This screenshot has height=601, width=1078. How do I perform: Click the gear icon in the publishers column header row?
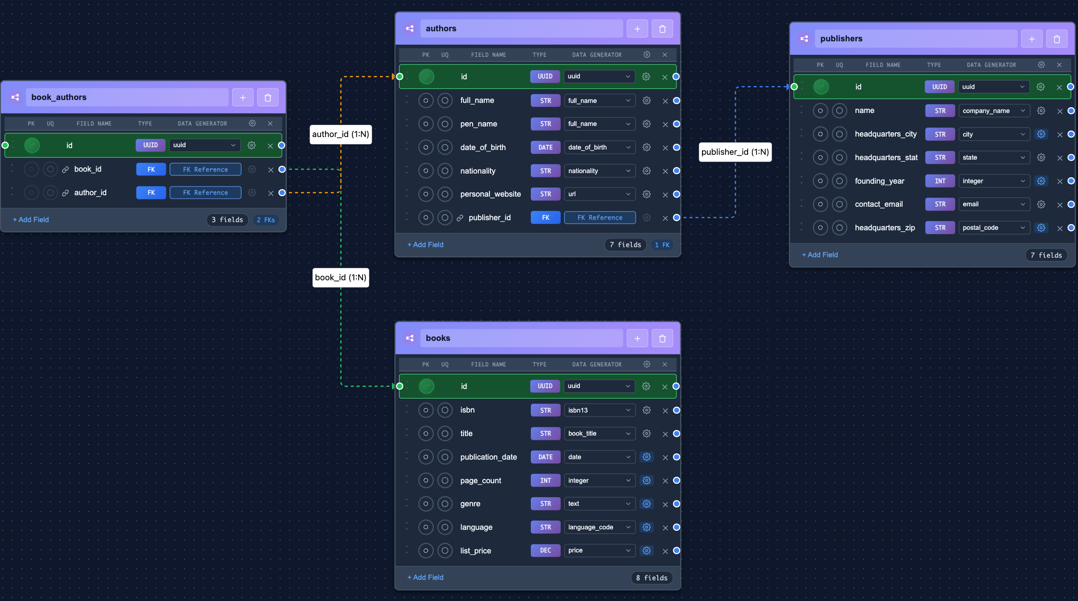pyautogui.click(x=1041, y=64)
